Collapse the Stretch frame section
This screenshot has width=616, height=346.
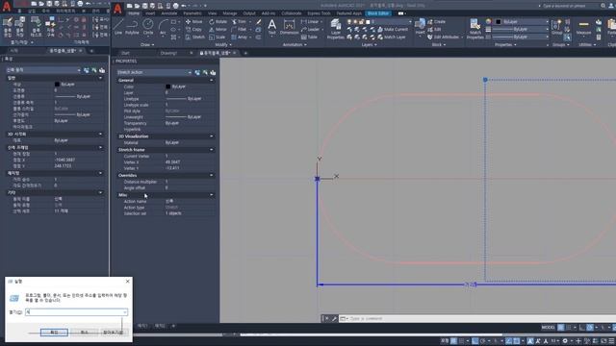[x=212, y=150]
